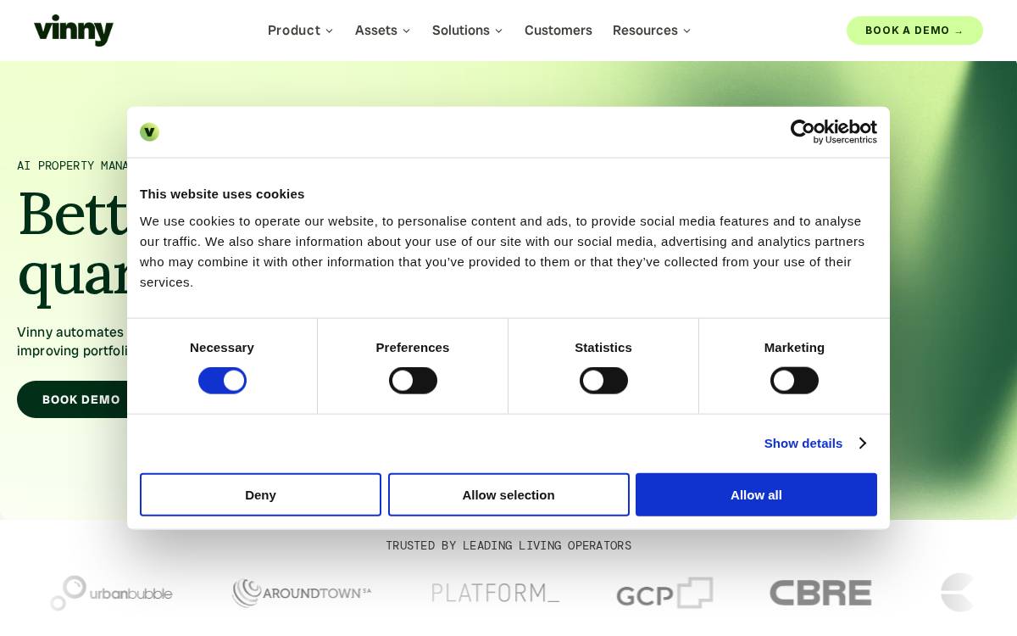Expand the Solutions dropdown chevron
Image resolution: width=1017 pixels, height=636 pixels.
(x=498, y=31)
